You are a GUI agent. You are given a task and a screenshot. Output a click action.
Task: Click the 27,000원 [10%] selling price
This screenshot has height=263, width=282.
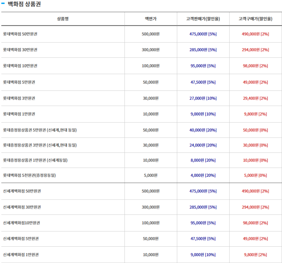click(x=203, y=98)
